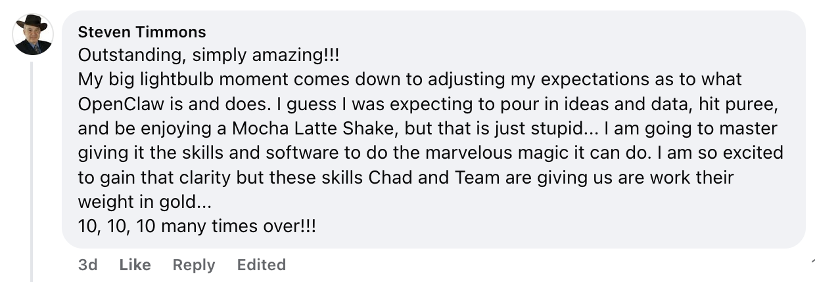Like Steven Timmons' comment

(x=135, y=265)
